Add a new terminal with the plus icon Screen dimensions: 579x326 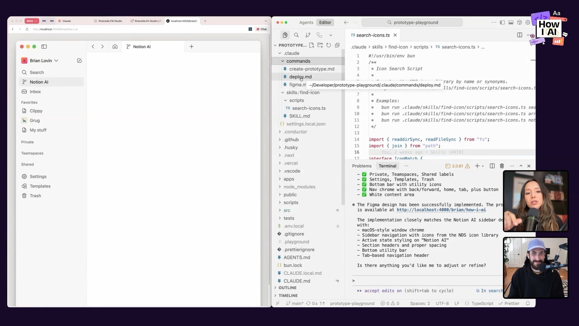(x=477, y=166)
